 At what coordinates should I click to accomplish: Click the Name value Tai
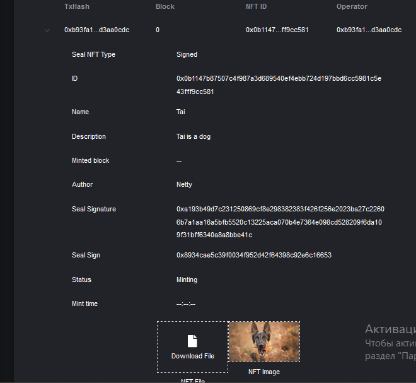(181, 112)
